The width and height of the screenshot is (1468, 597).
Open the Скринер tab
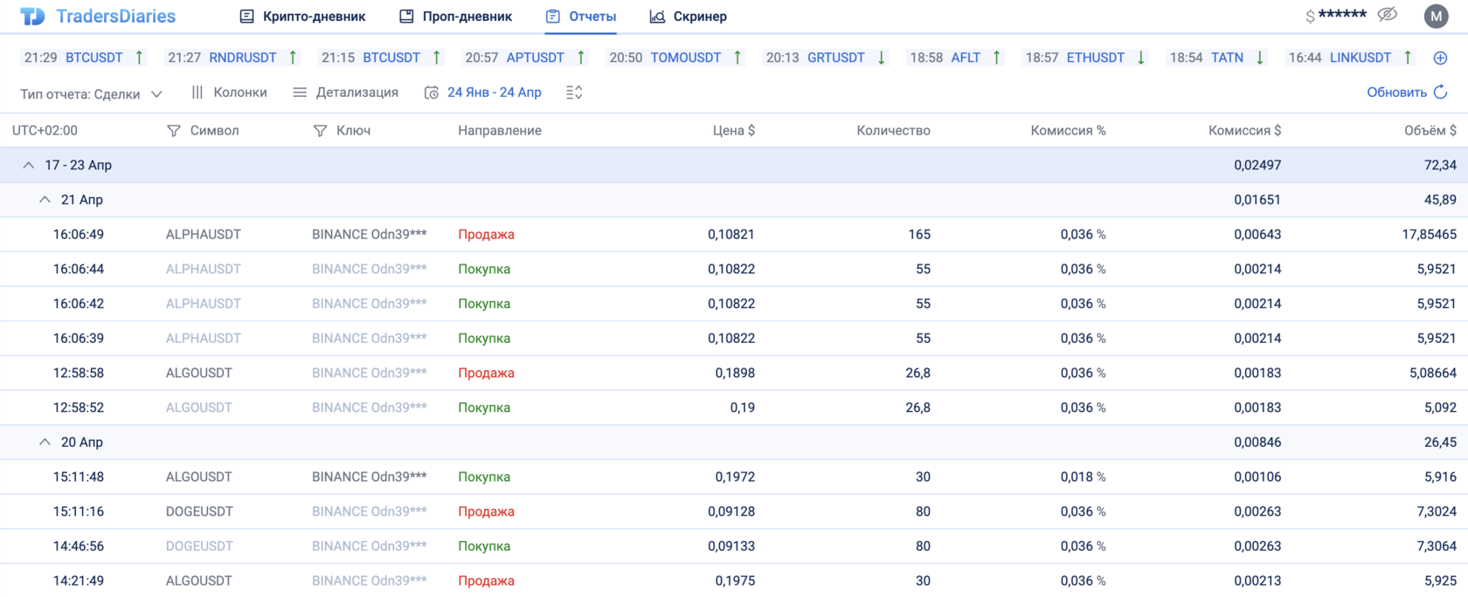tap(688, 17)
